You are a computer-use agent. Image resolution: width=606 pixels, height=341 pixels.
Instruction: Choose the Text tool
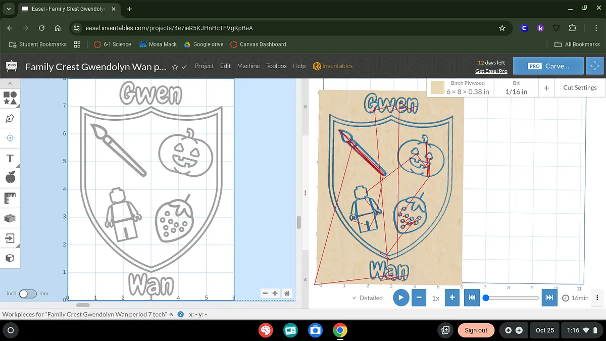click(x=10, y=159)
